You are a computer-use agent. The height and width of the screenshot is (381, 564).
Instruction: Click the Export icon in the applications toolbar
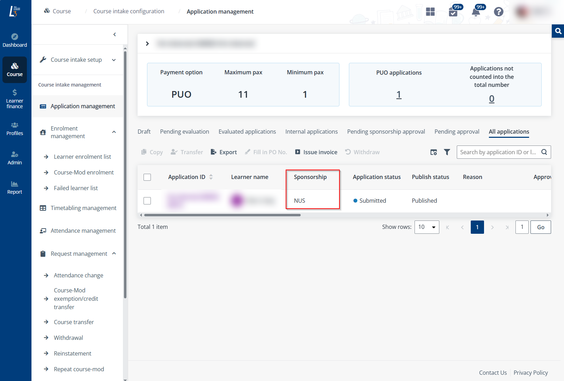point(224,152)
